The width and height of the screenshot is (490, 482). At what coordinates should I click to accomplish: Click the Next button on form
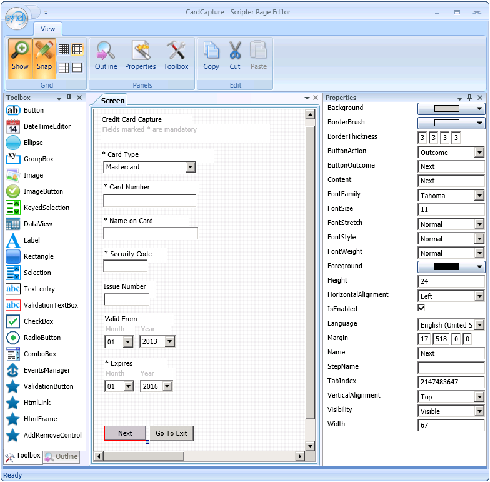[x=125, y=433]
